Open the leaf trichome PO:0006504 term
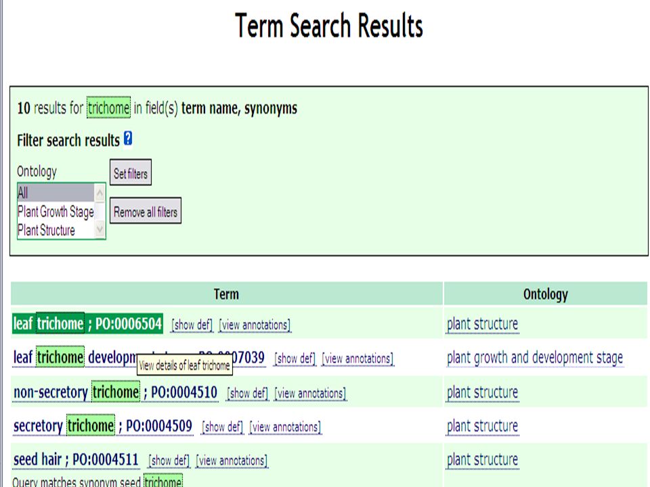Viewport: 650px width, 487px height. coord(87,323)
